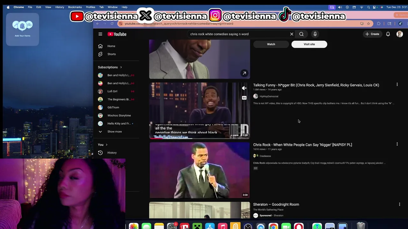Screen dimensions: 408x229
Task: Clear the search query with the X
Action: [292, 34]
